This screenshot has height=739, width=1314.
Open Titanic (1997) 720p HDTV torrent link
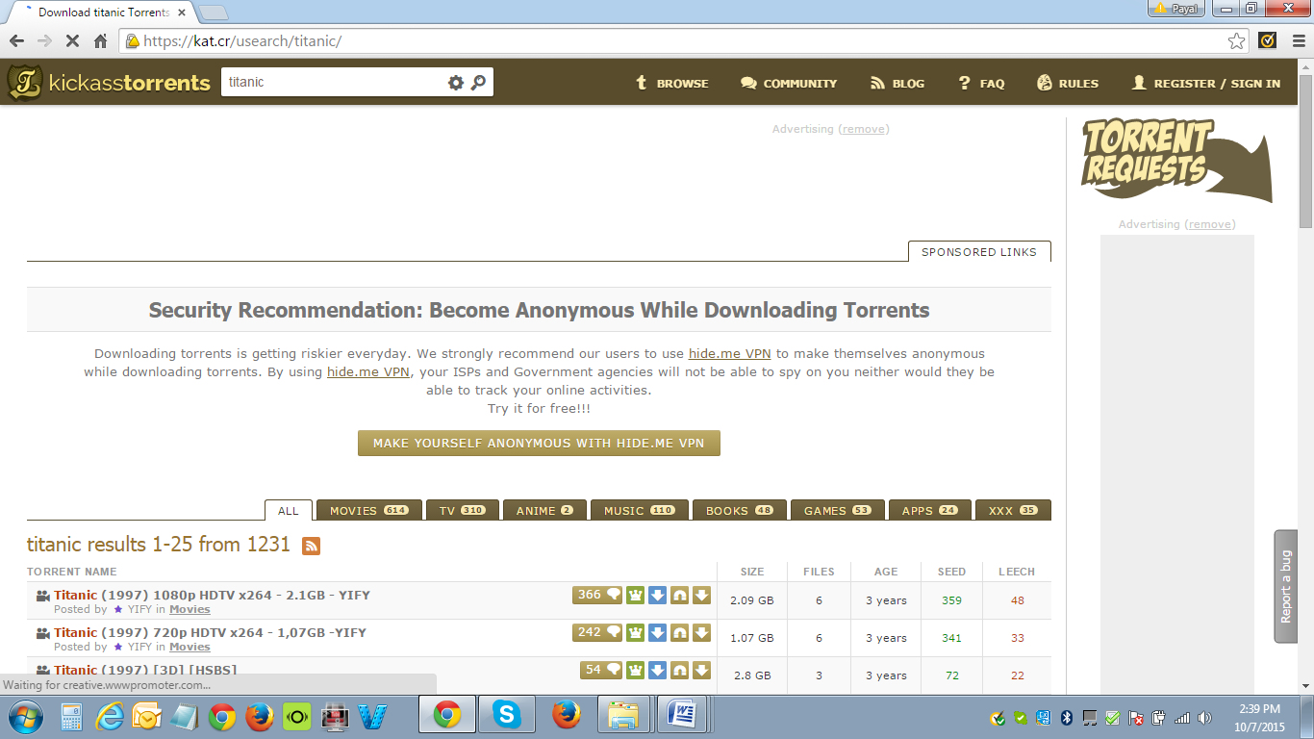click(x=210, y=632)
